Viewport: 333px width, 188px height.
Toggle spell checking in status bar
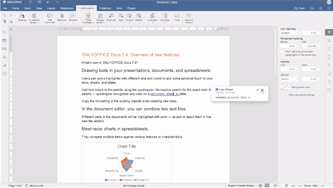[x=267, y=186]
